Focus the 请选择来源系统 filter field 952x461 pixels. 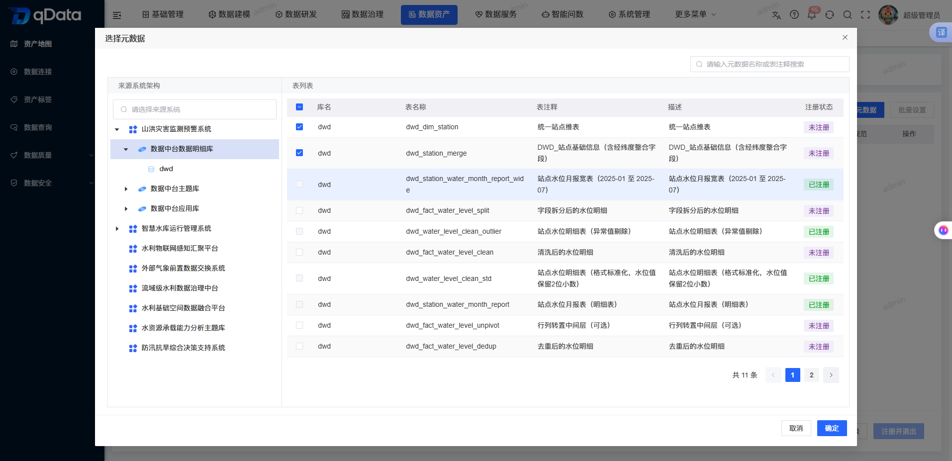click(x=194, y=109)
